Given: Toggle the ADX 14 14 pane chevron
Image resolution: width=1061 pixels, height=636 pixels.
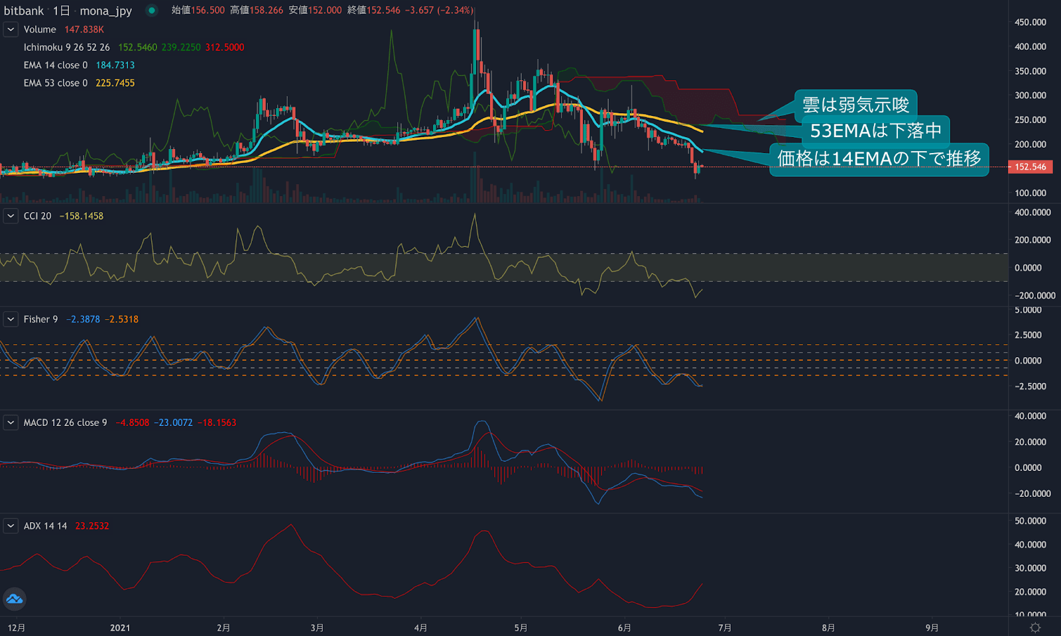Looking at the screenshot, I should [11, 526].
